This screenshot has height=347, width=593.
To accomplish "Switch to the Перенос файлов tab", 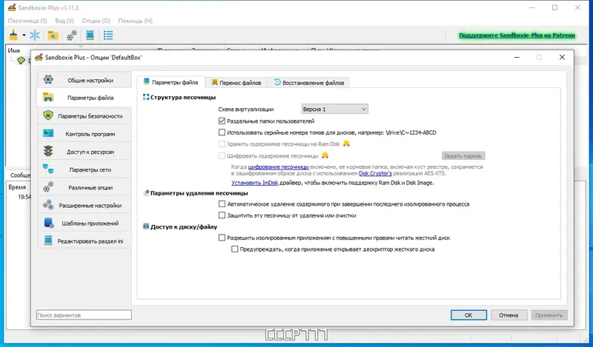I will (236, 82).
